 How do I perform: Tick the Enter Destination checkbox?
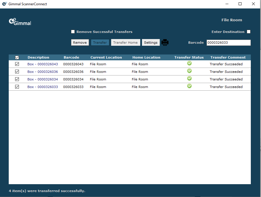coord(248,32)
